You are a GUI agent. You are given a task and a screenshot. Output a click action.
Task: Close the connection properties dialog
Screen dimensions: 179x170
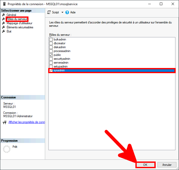click(x=173, y=4)
